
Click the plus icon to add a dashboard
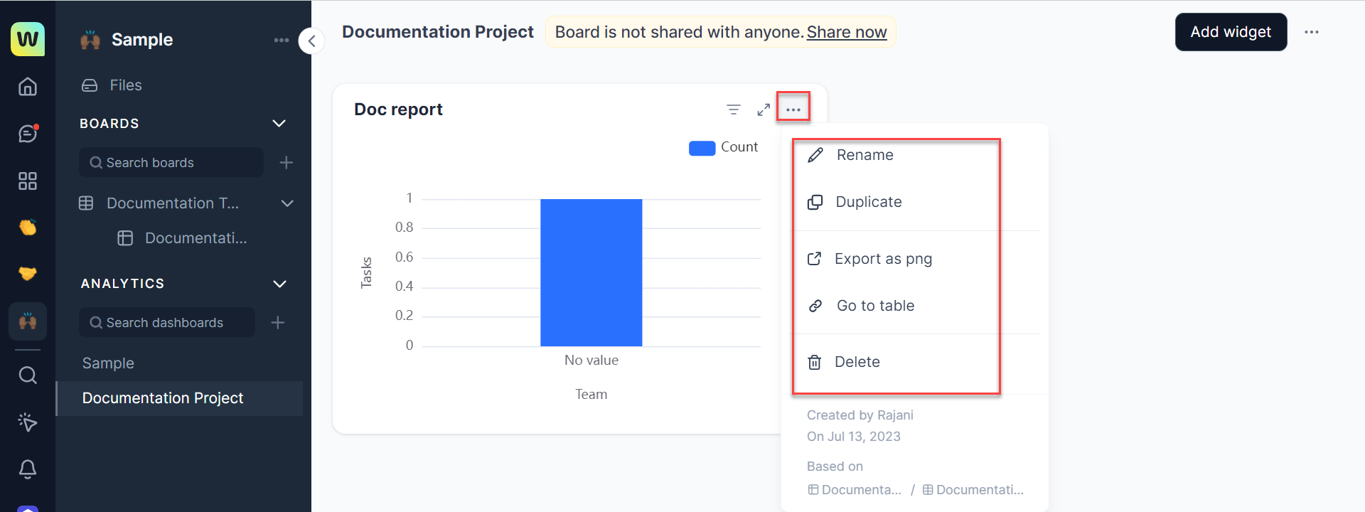coord(278,323)
